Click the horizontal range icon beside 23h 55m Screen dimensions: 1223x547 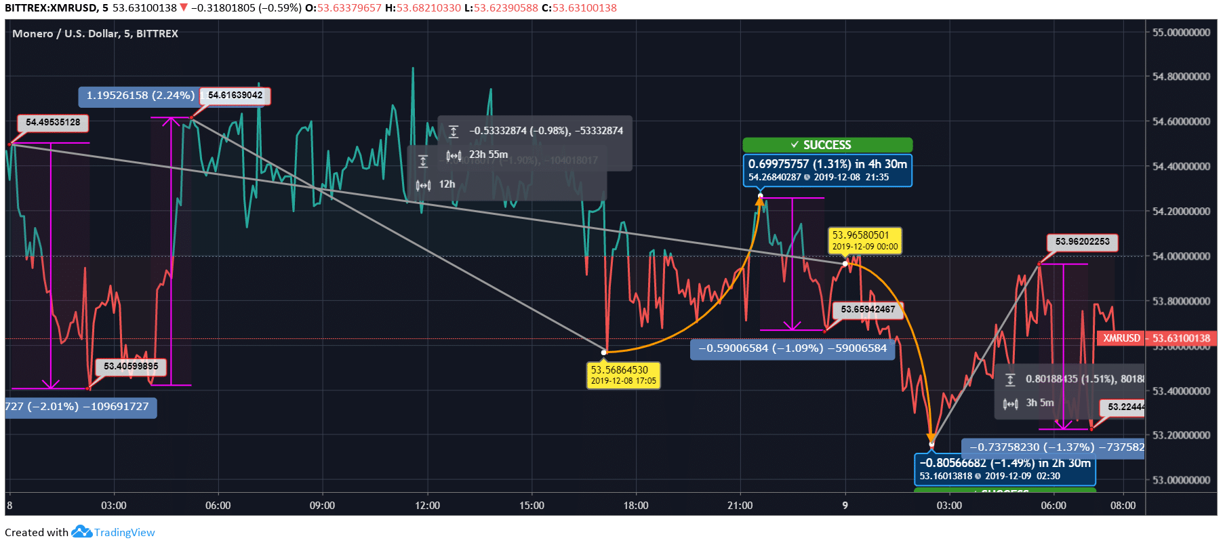click(454, 155)
